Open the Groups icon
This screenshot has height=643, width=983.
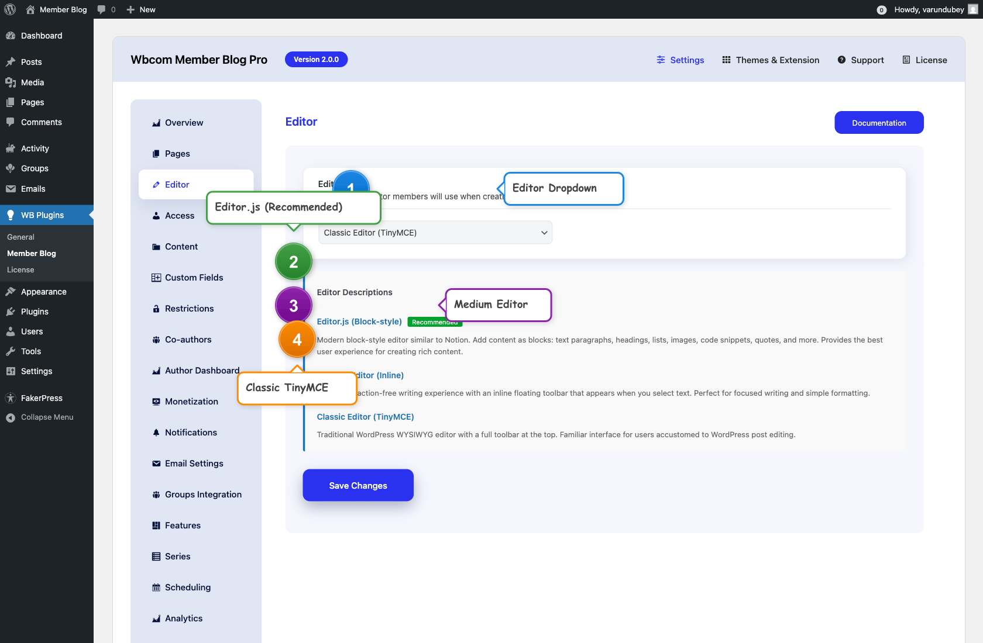(12, 168)
